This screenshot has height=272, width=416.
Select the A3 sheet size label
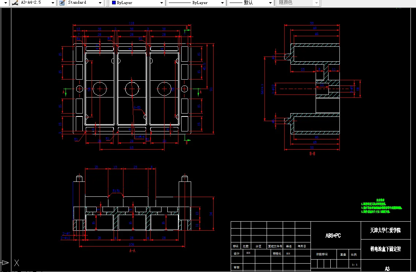[x=387, y=269]
